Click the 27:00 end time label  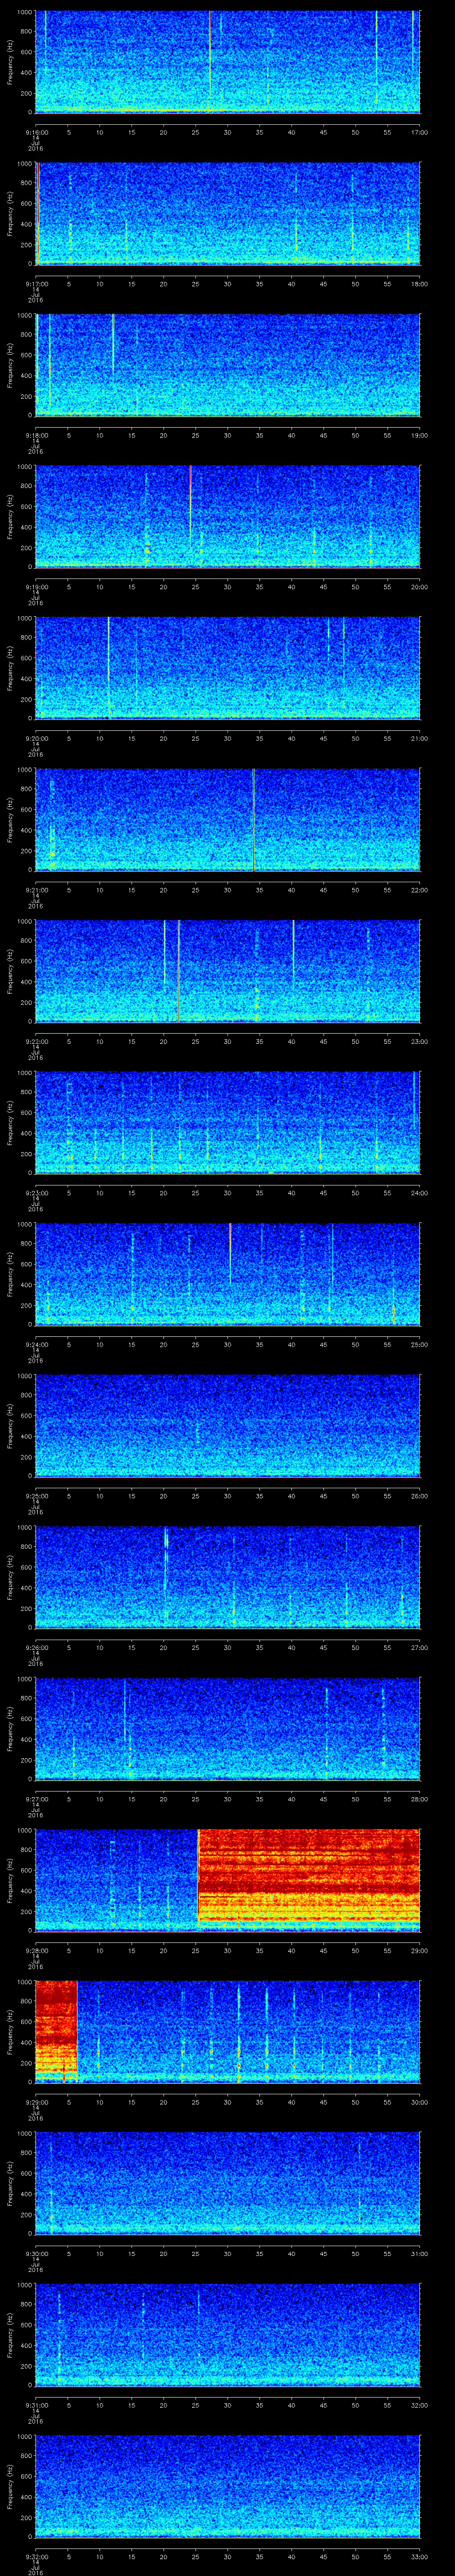(x=419, y=1647)
